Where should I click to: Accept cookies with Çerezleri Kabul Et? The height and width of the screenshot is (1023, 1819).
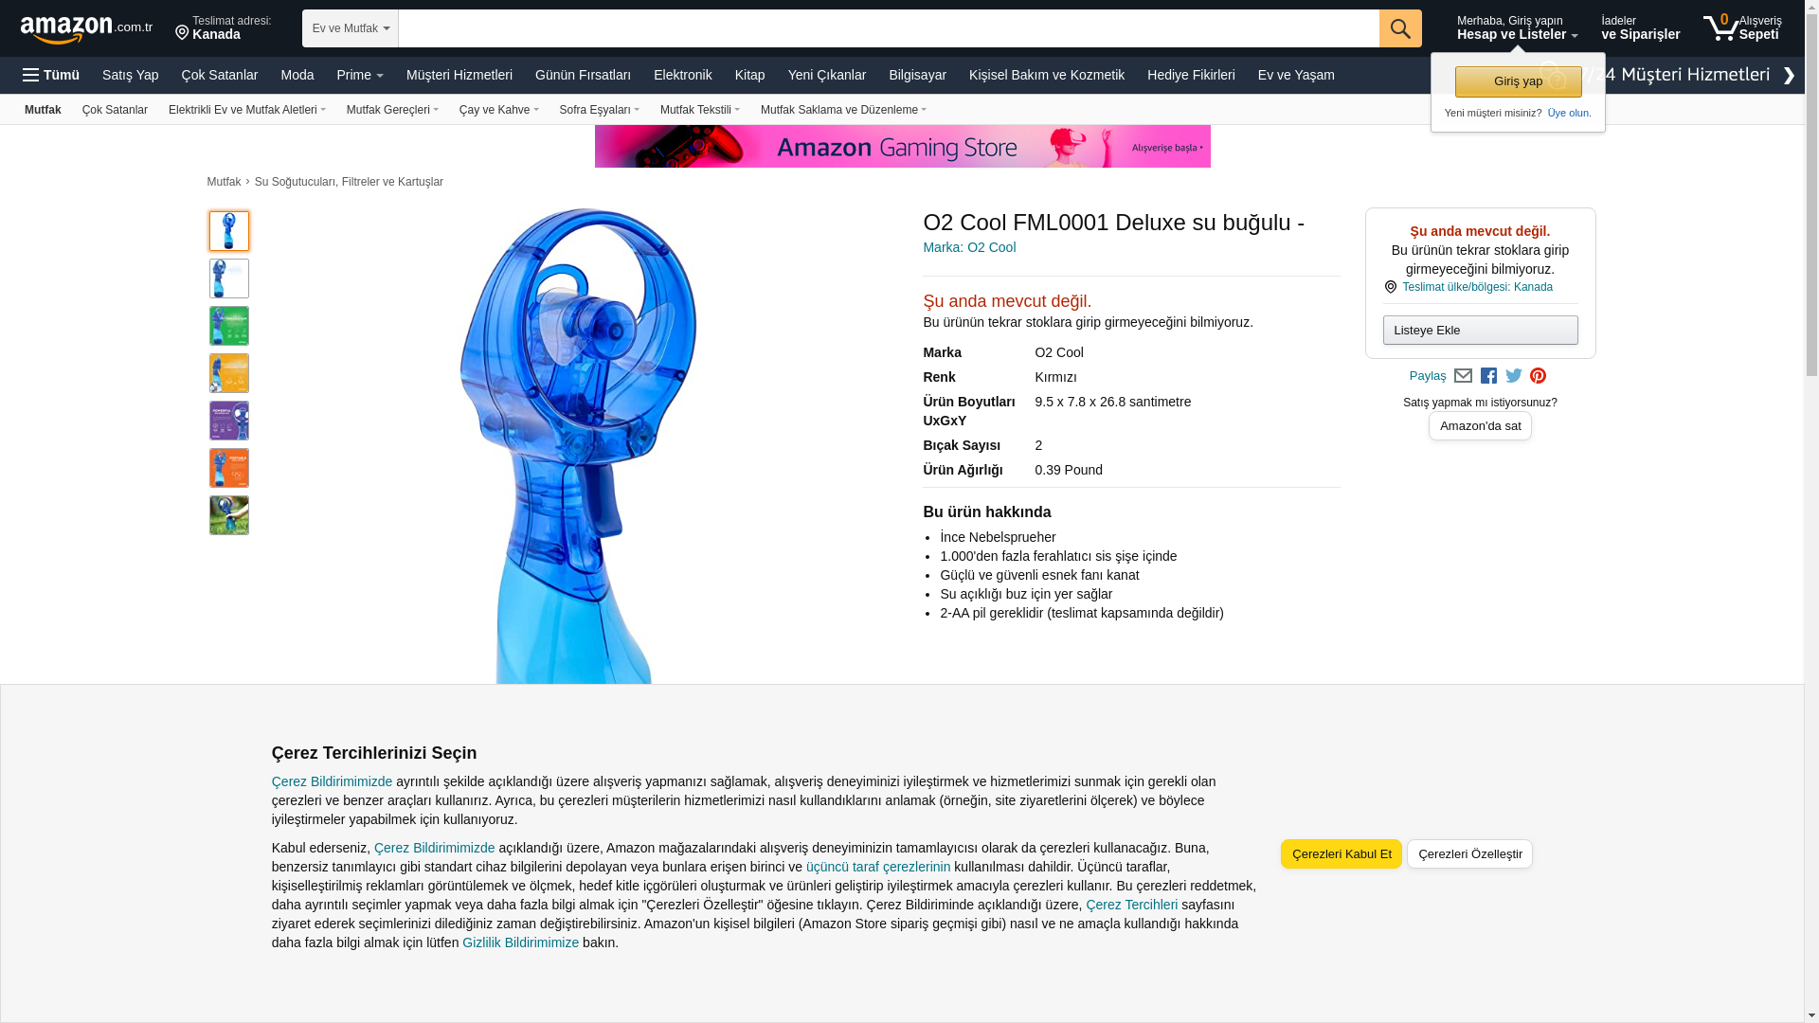[1341, 853]
